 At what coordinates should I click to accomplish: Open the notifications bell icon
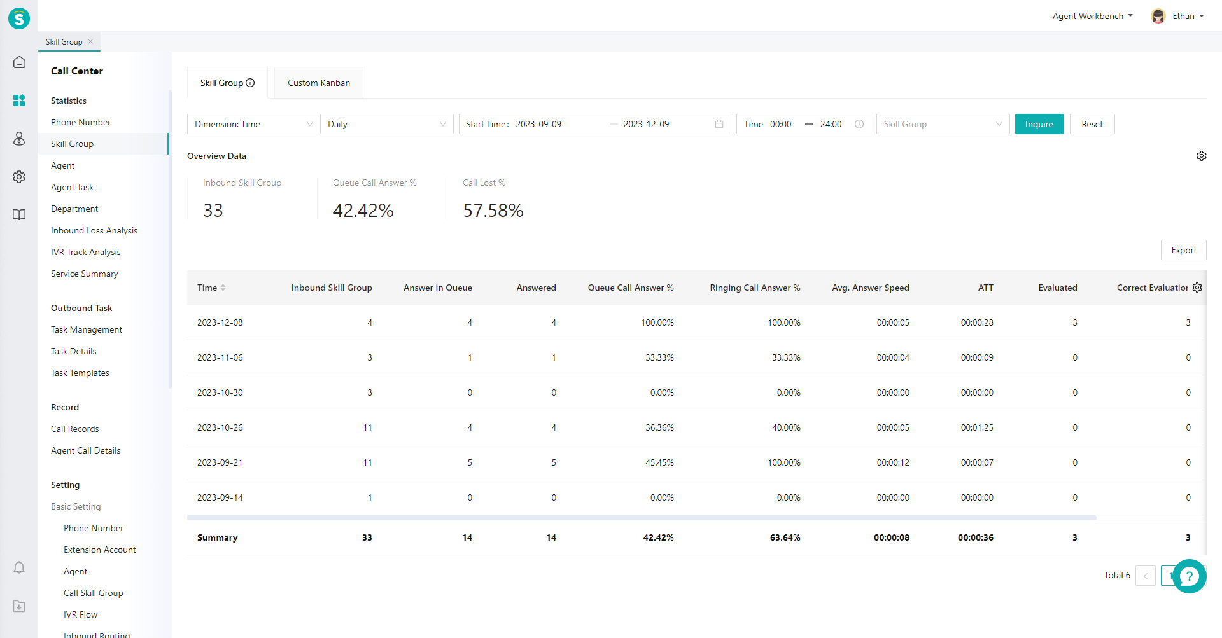19,567
